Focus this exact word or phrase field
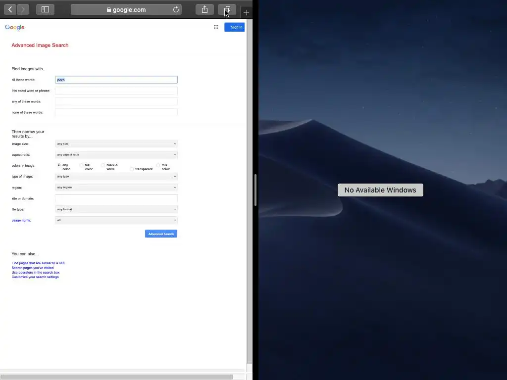The width and height of the screenshot is (507, 380). pyautogui.click(x=116, y=91)
